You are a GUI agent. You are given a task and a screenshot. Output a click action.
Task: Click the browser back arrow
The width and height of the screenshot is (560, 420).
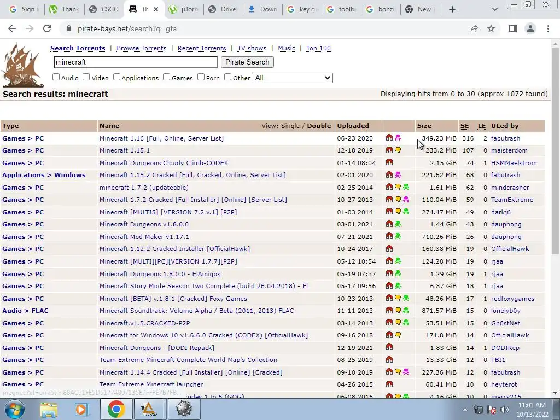pyautogui.click(x=12, y=28)
